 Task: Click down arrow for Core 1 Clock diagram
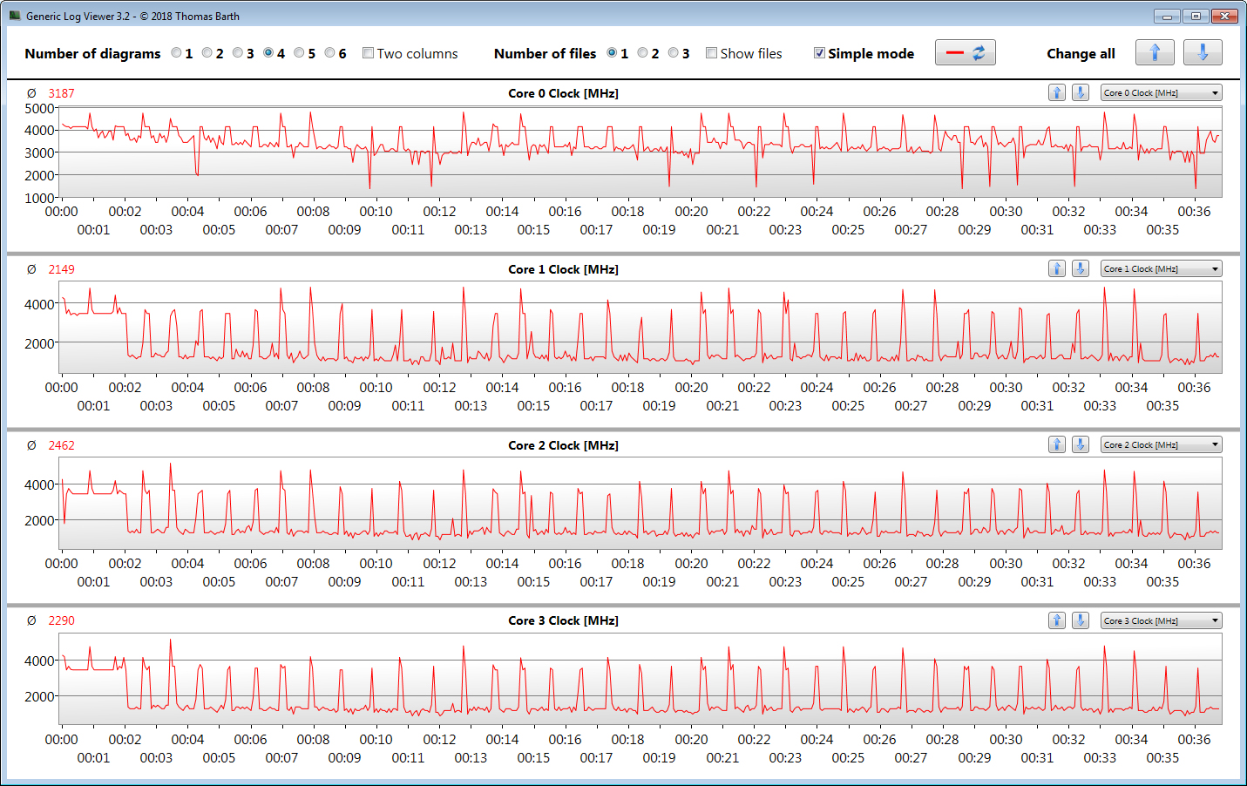click(1080, 268)
